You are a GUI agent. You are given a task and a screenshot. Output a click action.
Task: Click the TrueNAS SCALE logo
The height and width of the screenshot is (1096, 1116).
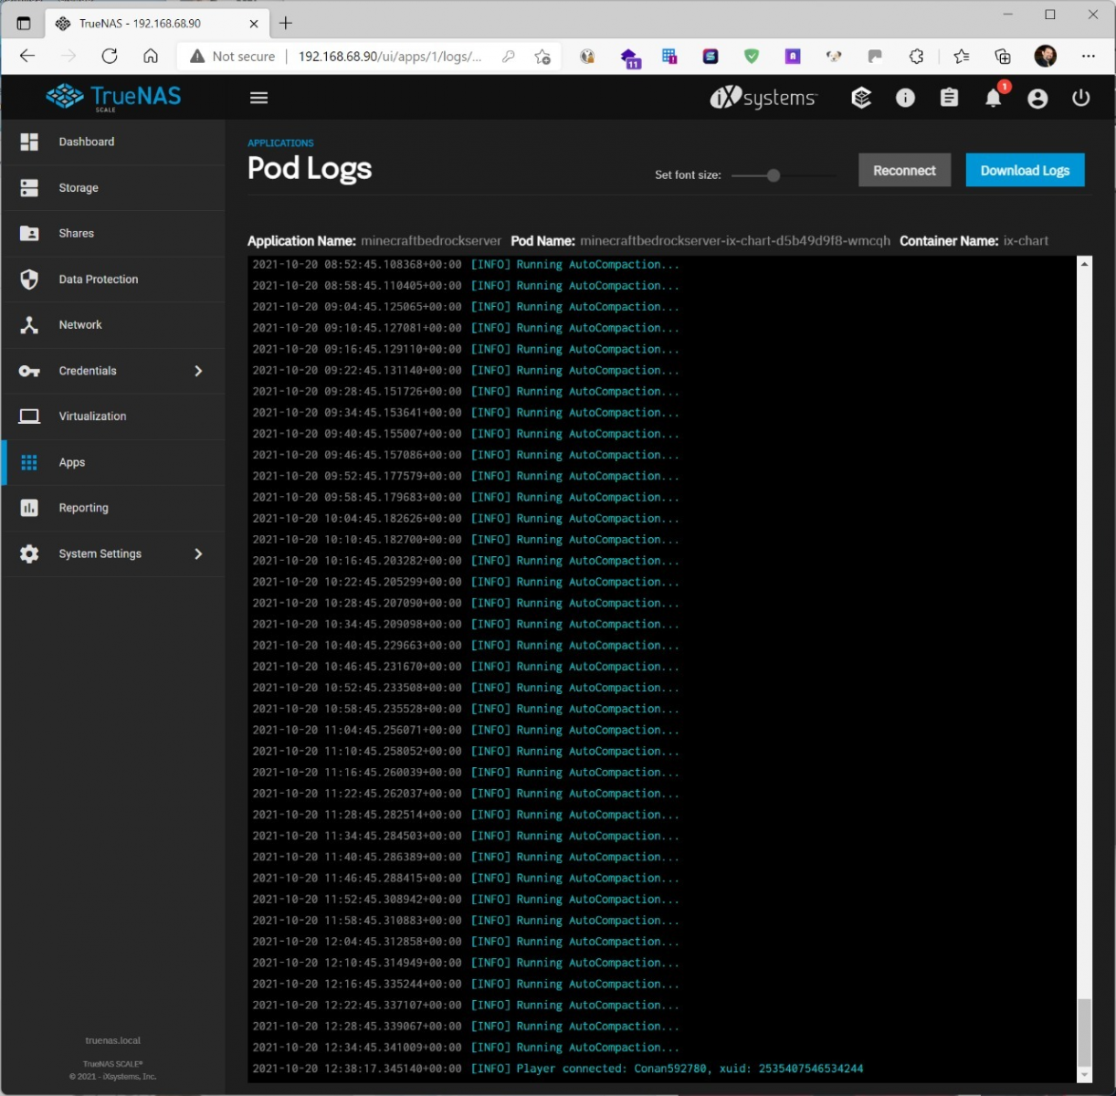pyautogui.click(x=113, y=98)
